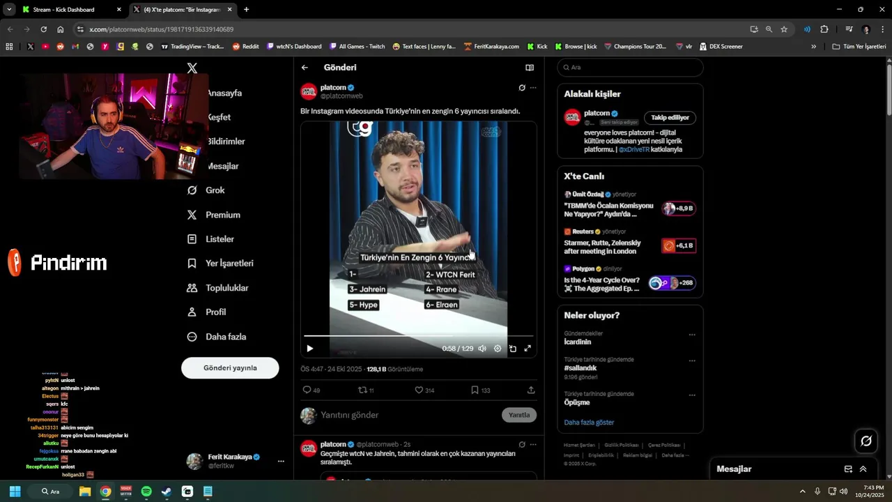Click Daha fazla göster link
The width and height of the screenshot is (892, 502).
pos(589,423)
